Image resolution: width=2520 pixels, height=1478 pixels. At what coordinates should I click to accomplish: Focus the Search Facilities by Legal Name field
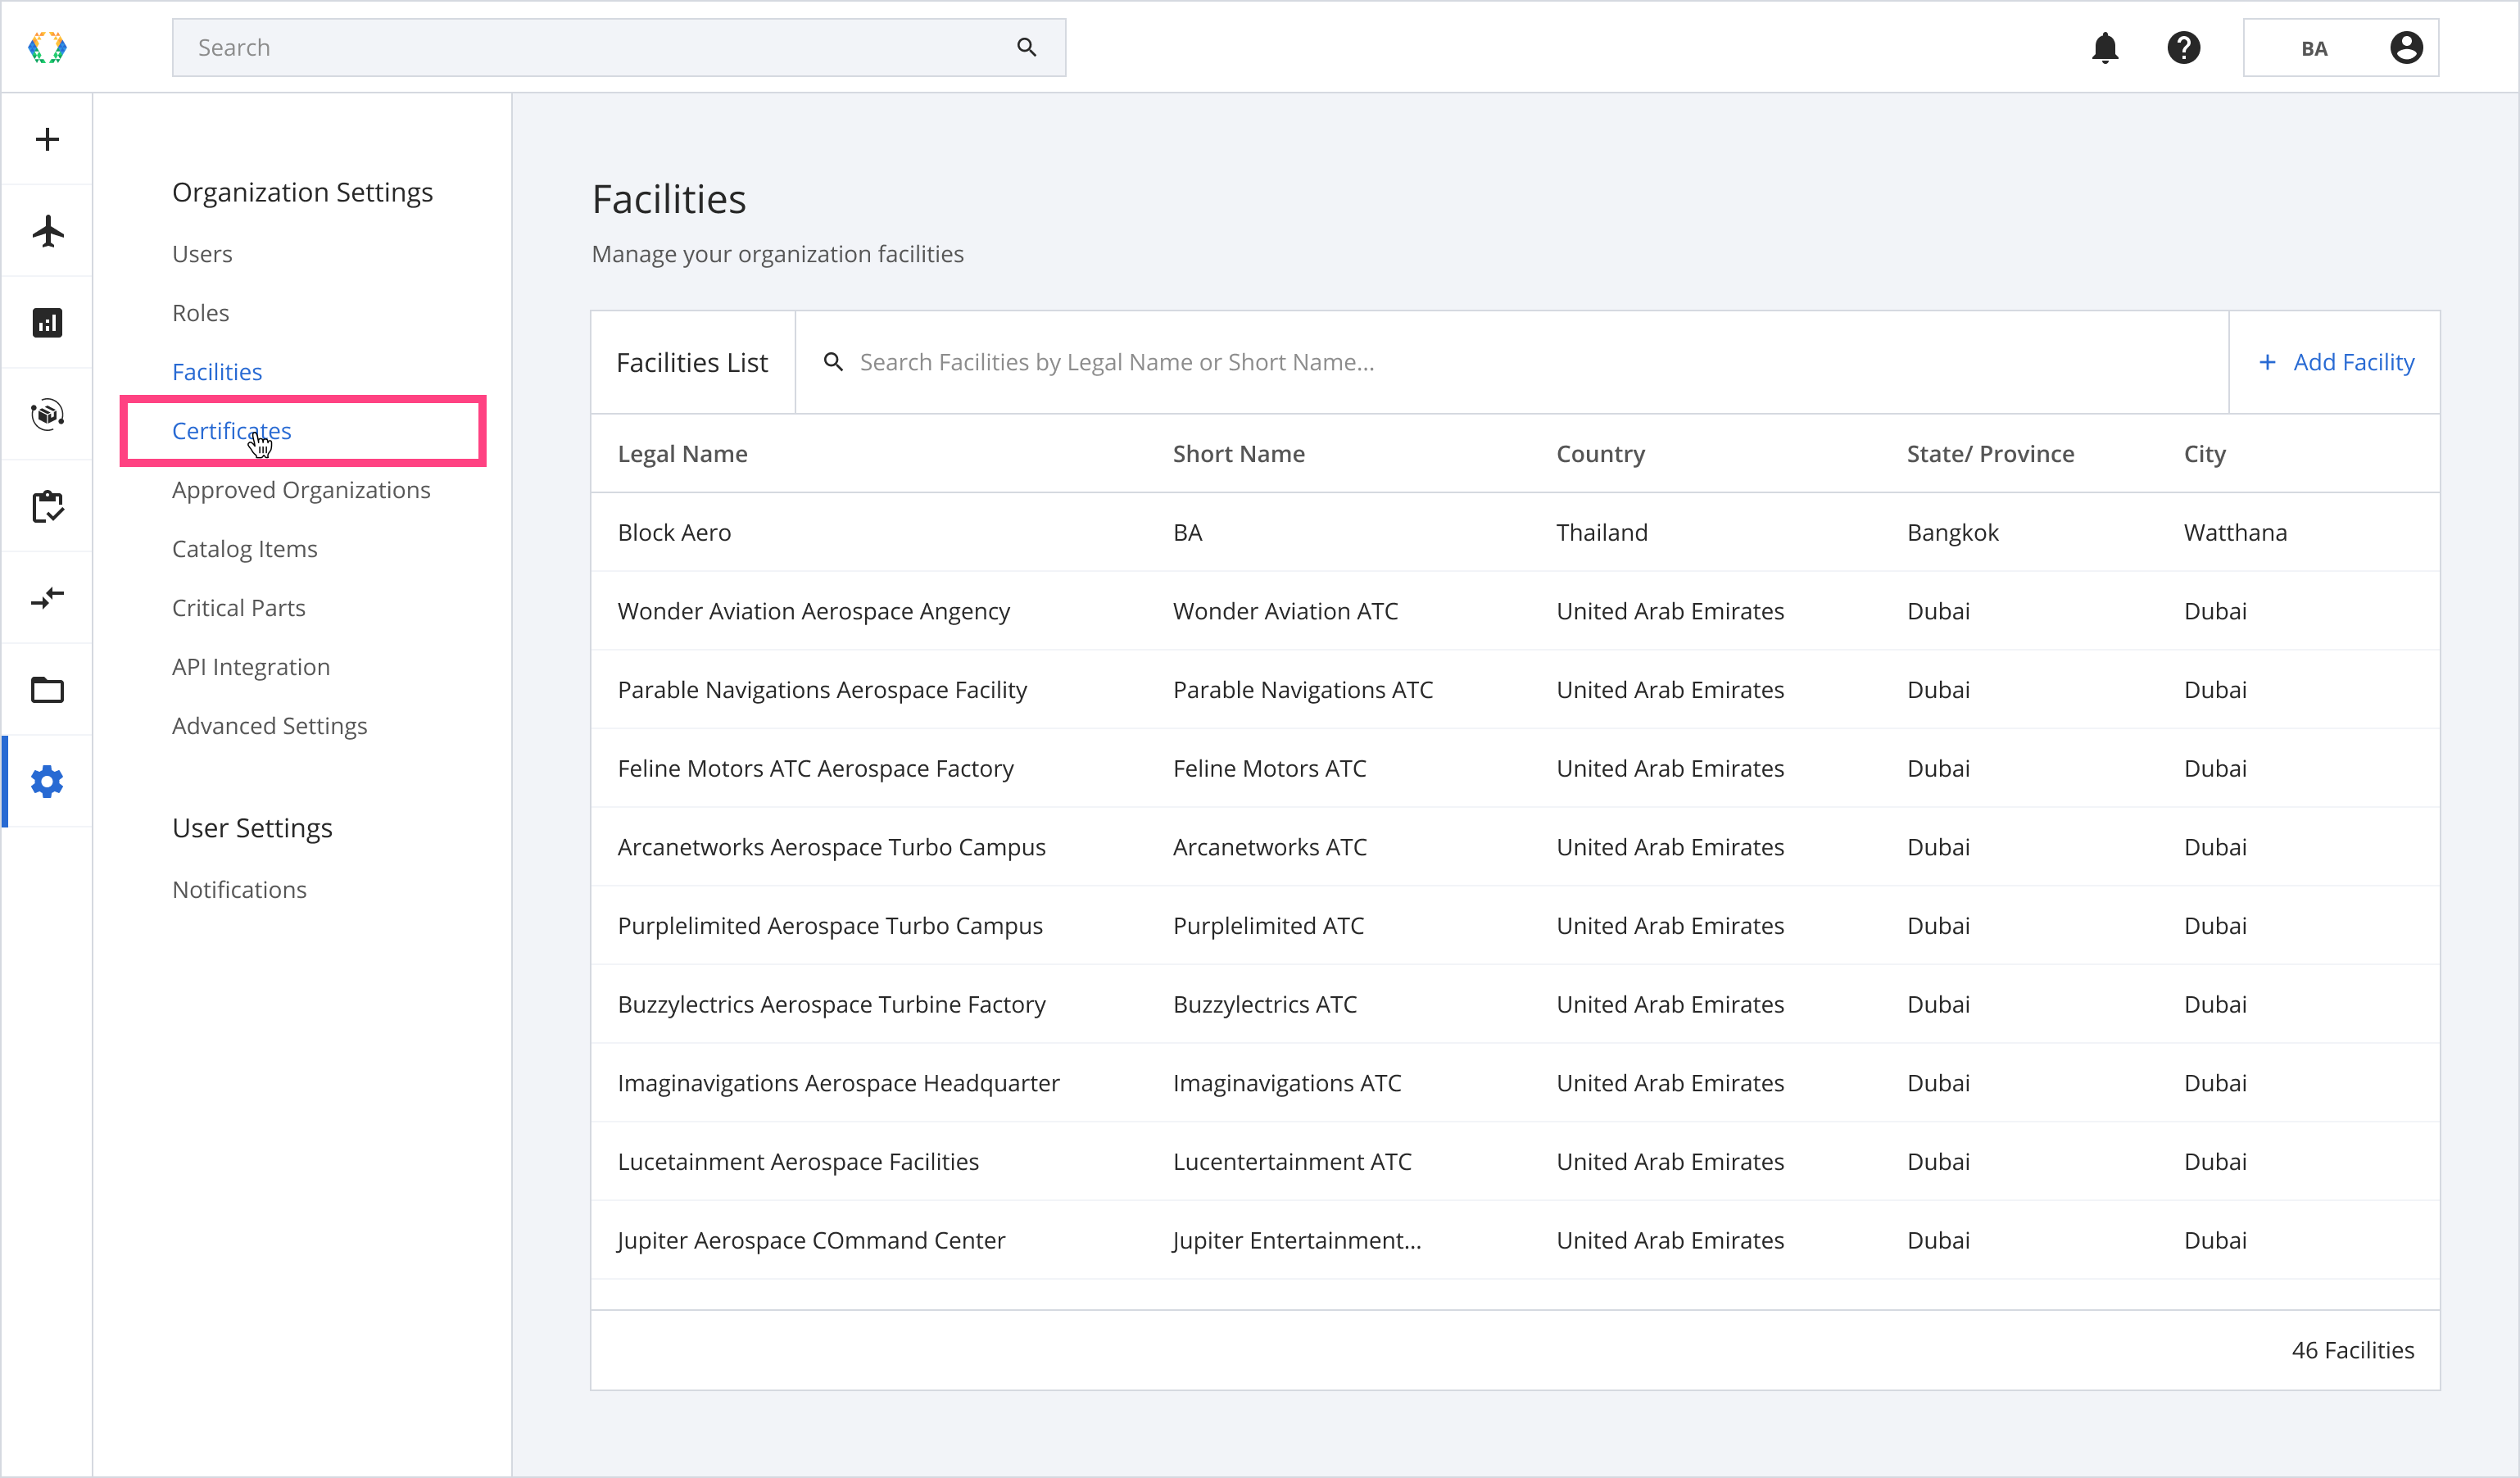click(1512, 362)
